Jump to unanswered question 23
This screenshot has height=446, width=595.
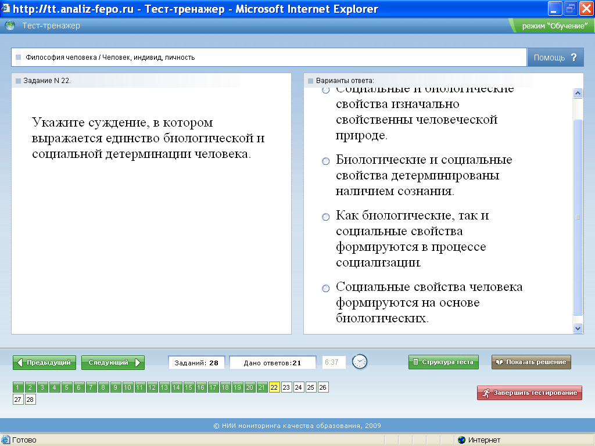286,387
